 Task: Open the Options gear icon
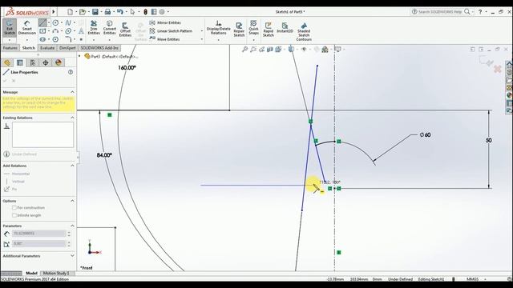coord(162,12)
